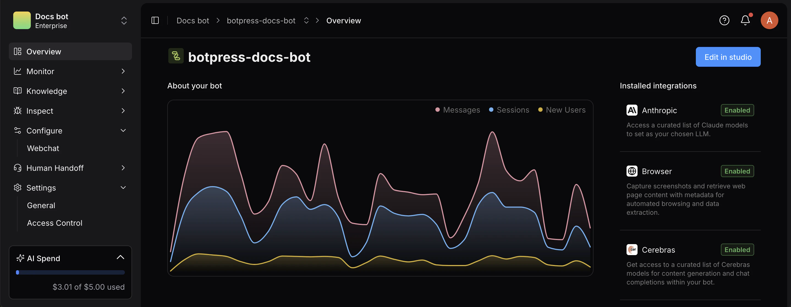Open the Human Handoff headset icon

point(18,168)
